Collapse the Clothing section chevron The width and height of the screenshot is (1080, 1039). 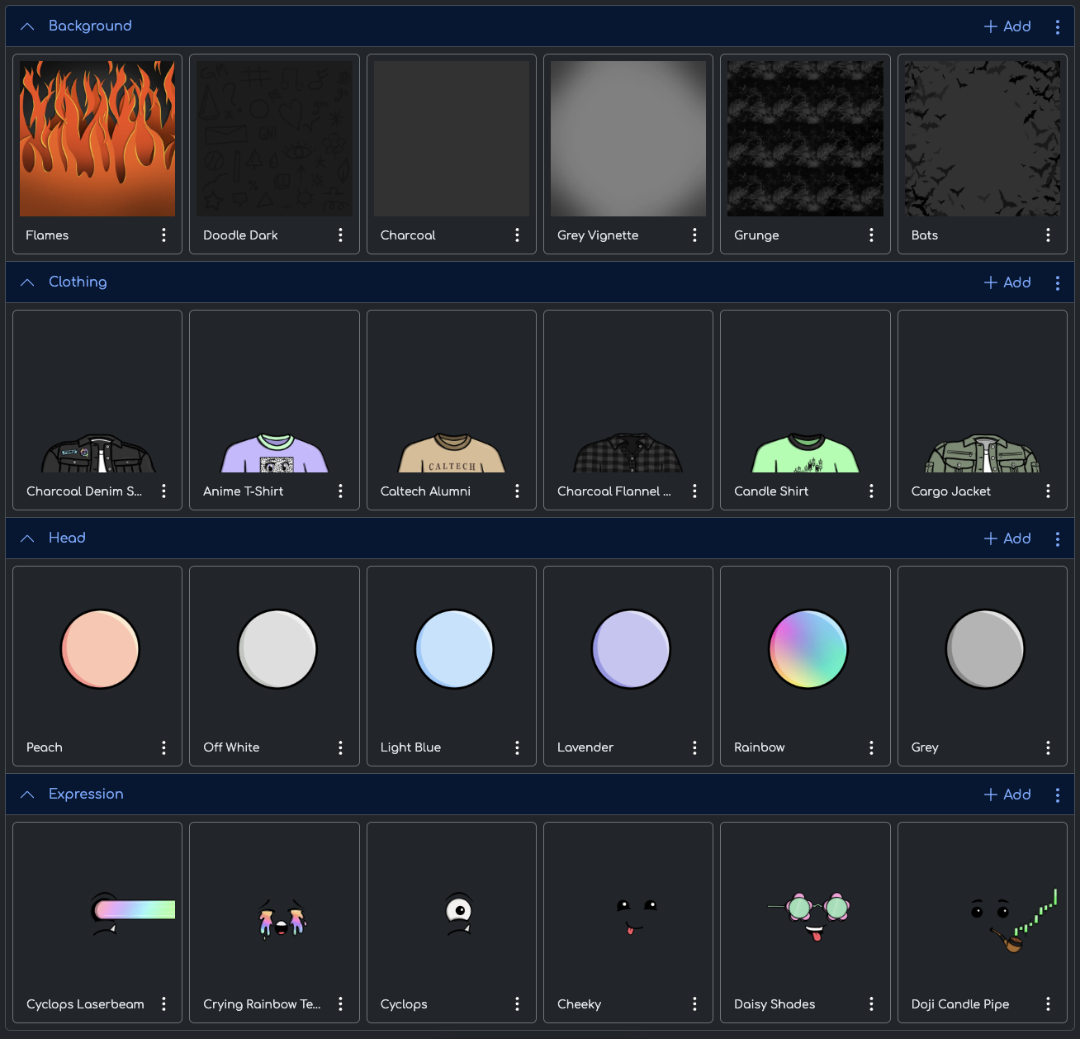click(27, 282)
